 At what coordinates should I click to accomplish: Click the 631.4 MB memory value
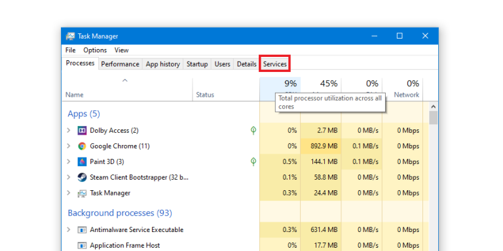[x=324, y=230]
